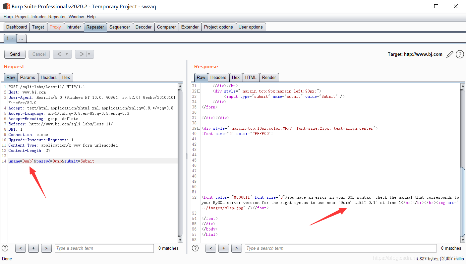Click the request pane vertical scrollbar
The image size is (466, 264).
(180, 163)
